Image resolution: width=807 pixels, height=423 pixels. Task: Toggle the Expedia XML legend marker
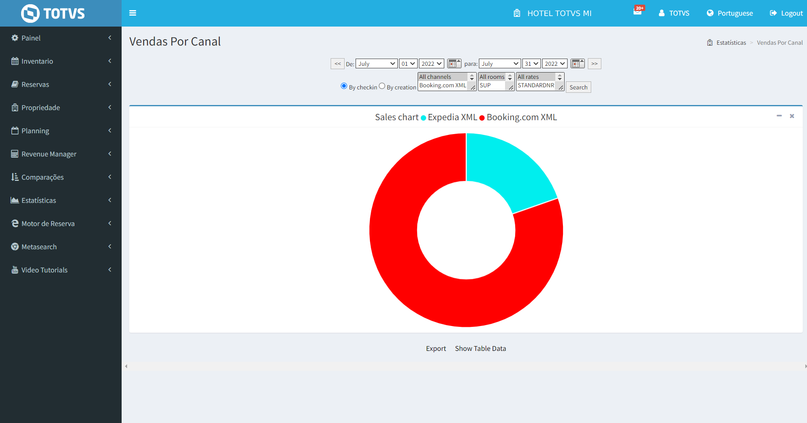pos(424,118)
